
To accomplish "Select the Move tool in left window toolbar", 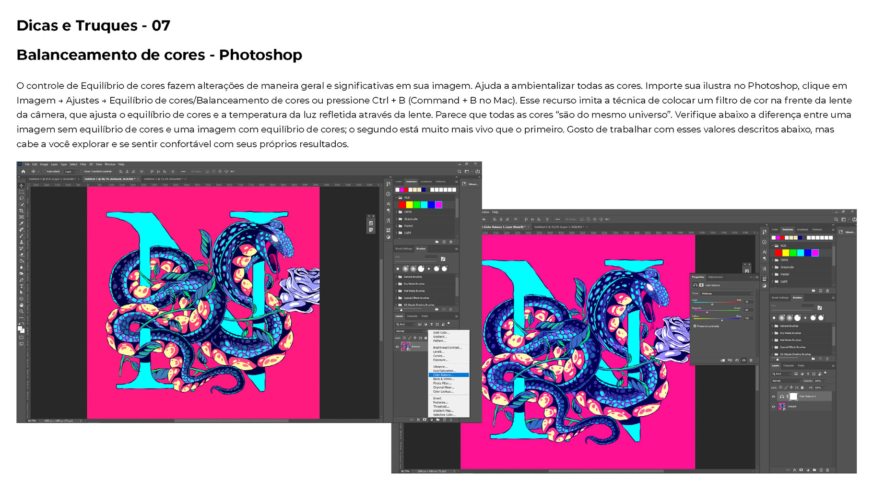I will [21, 186].
